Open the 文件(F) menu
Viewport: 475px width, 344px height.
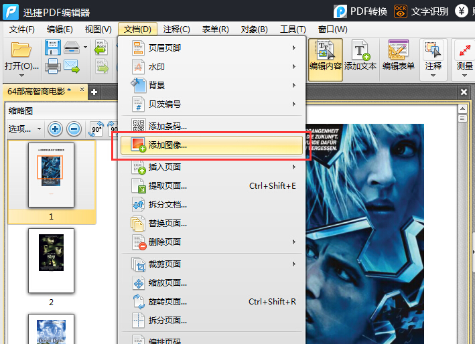click(x=22, y=29)
